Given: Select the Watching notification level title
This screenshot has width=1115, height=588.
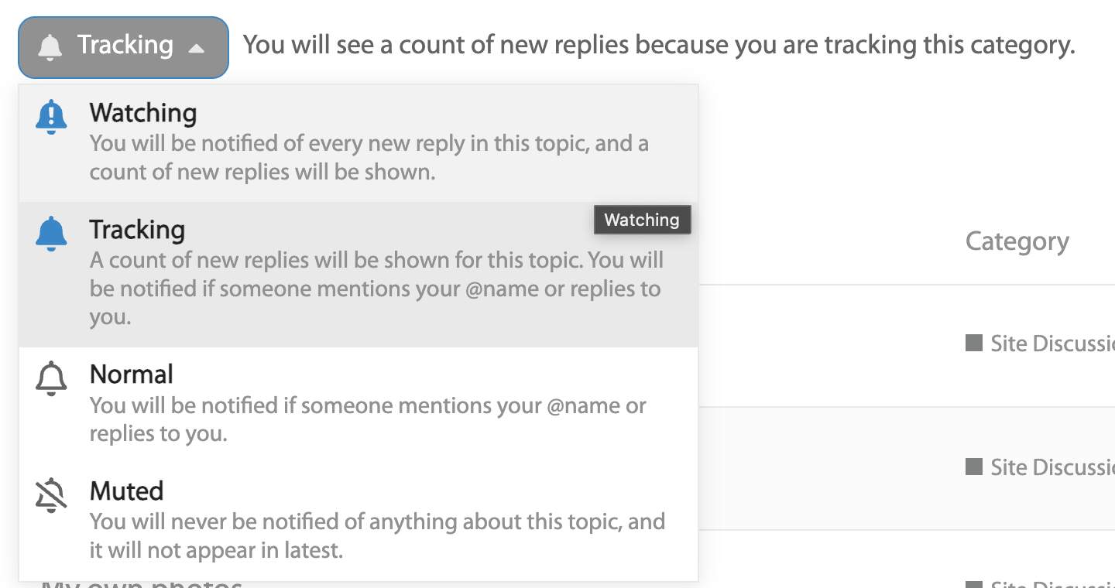Looking at the screenshot, I should tap(143, 113).
